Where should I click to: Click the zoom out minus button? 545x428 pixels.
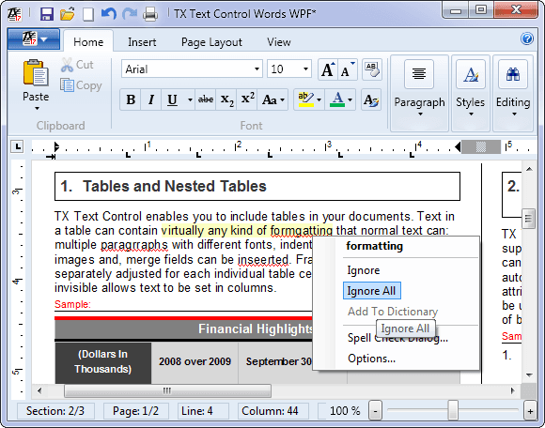[375, 411]
